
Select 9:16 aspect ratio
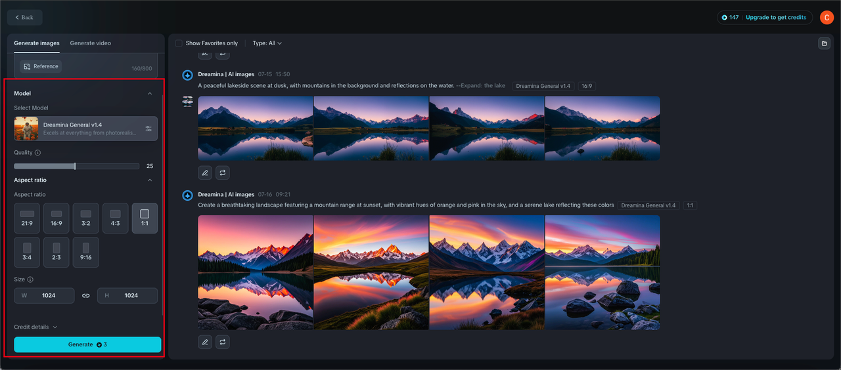click(x=85, y=253)
